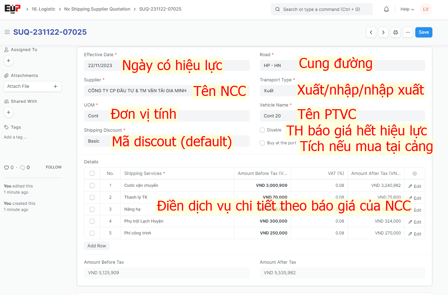Open table settings gear icon
Screen dimensions: 448x295
414,174
